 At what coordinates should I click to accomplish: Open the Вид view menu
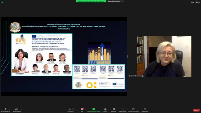pos(198,2)
